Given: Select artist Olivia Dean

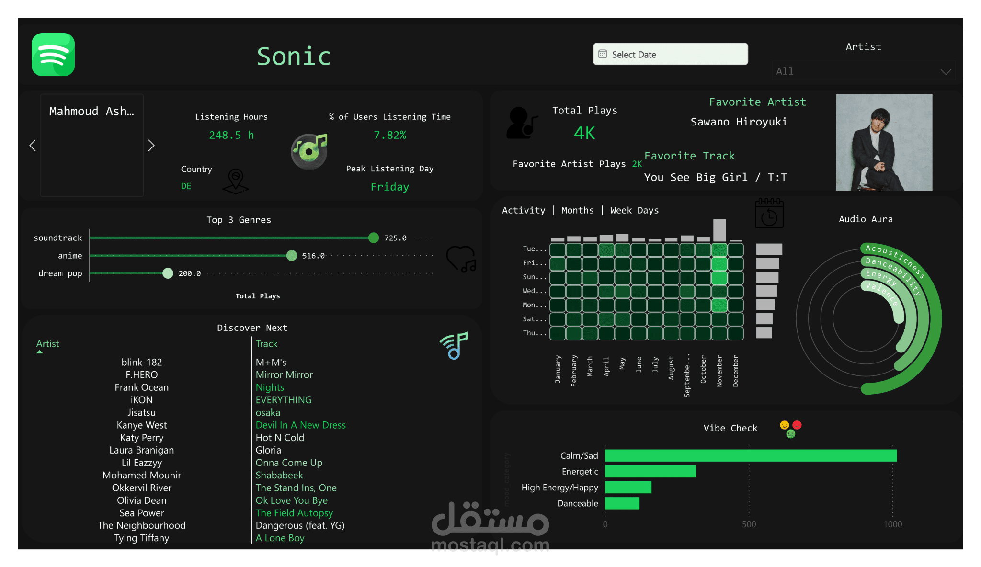Looking at the screenshot, I should pyautogui.click(x=142, y=500).
